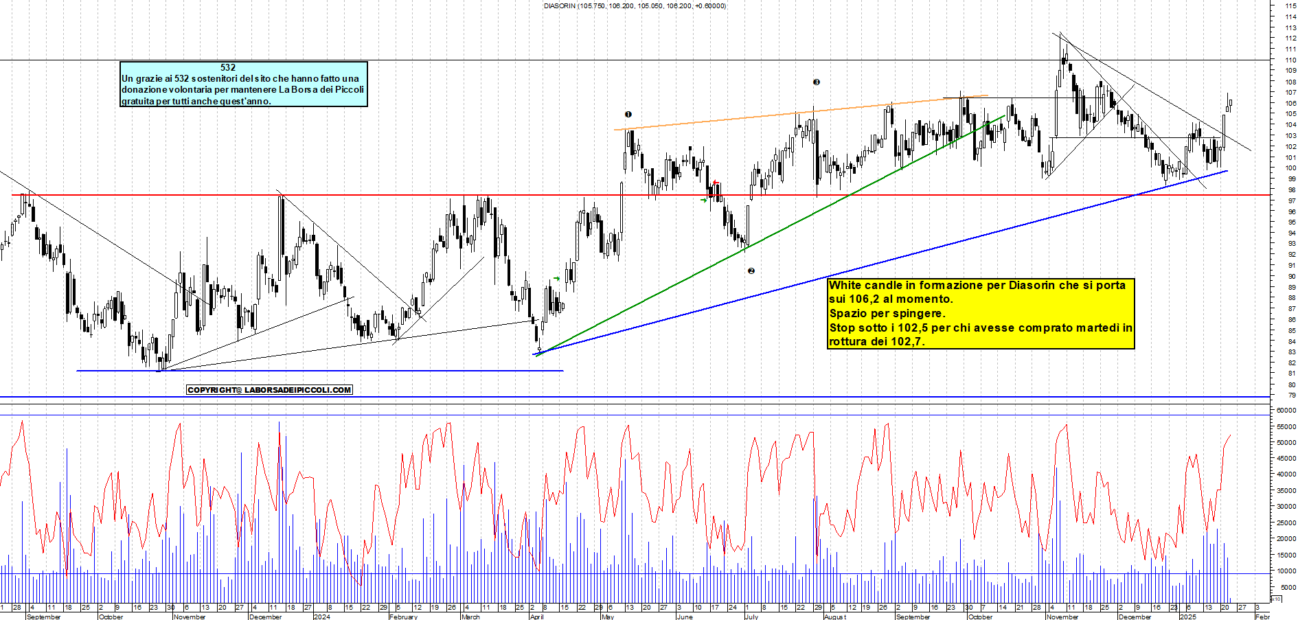Click the 'July' month label on time axis
1298x620 pixels.
pos(751,617)
